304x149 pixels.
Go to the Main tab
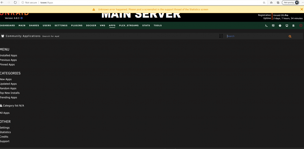(x=22, y=26)
